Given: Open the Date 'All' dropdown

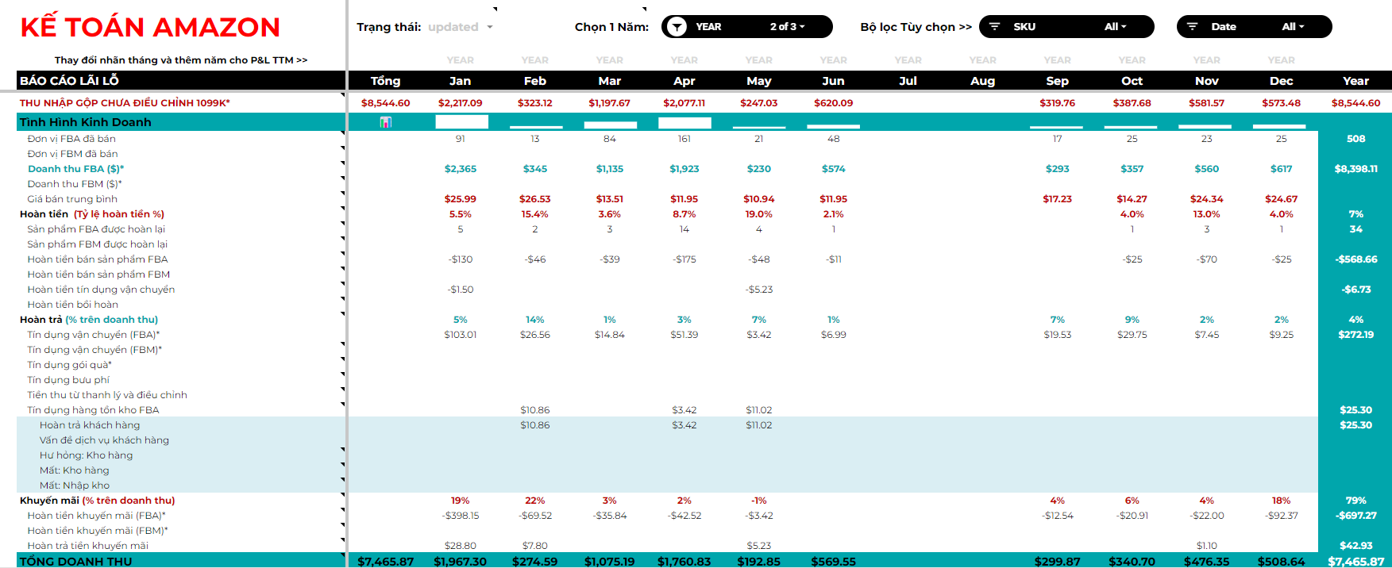Looking at the screenshot, I should (x=1294, y=27).
